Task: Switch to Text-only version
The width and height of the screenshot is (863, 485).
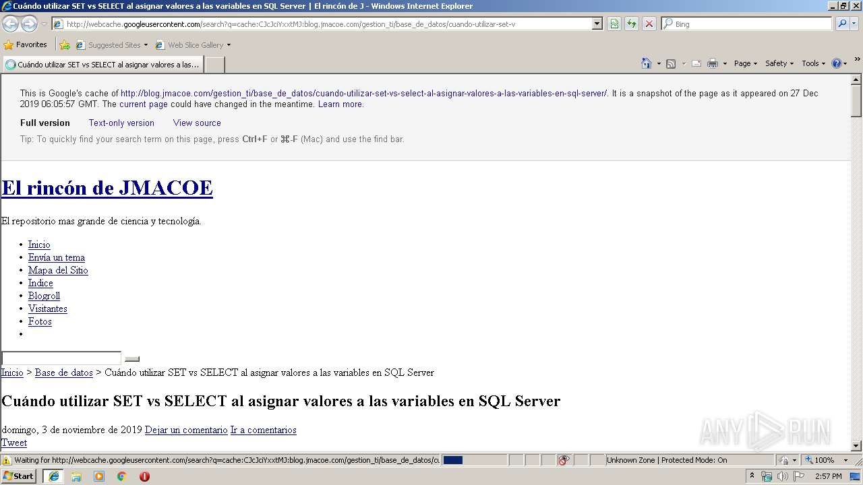Action: coord(121,123)
